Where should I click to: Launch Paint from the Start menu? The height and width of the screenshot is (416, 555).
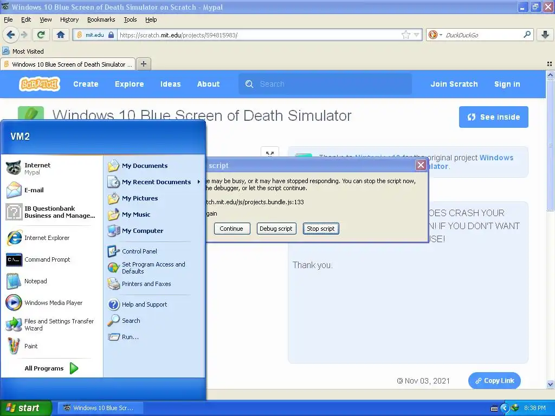(51, 346)
